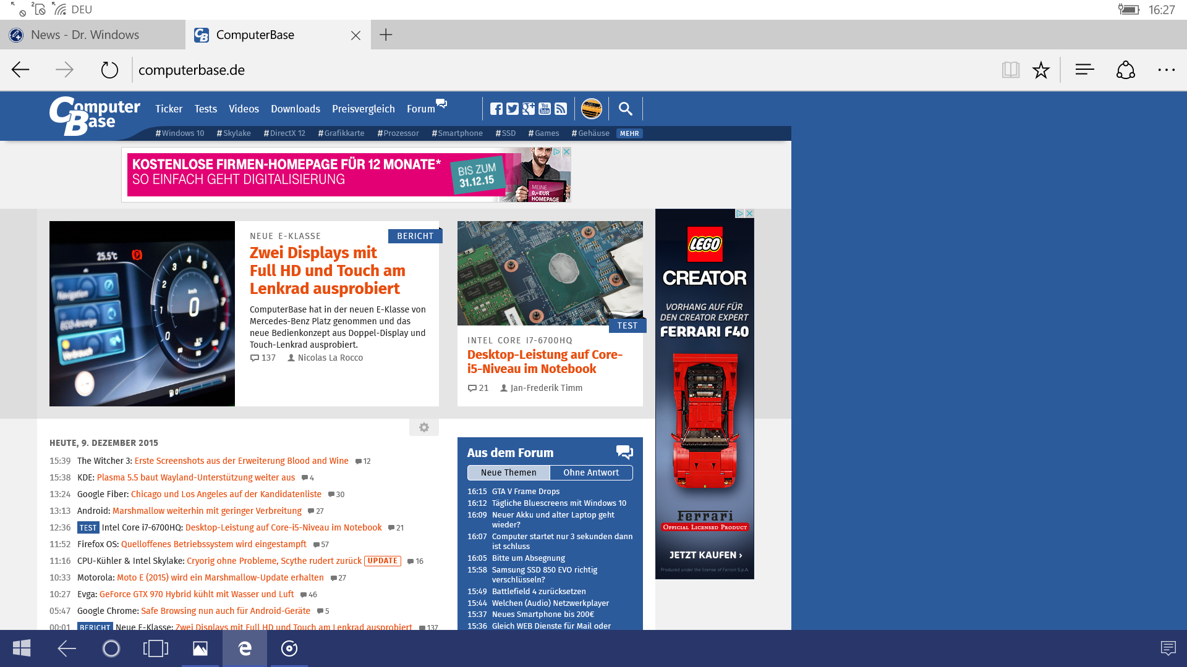Open Edge More actions ellipsis menu

[x=1166, y=70]
